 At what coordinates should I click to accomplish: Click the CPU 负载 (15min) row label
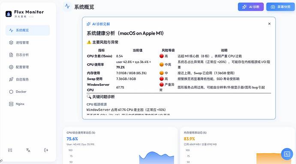pyautogui.click(x=100, y=56)
